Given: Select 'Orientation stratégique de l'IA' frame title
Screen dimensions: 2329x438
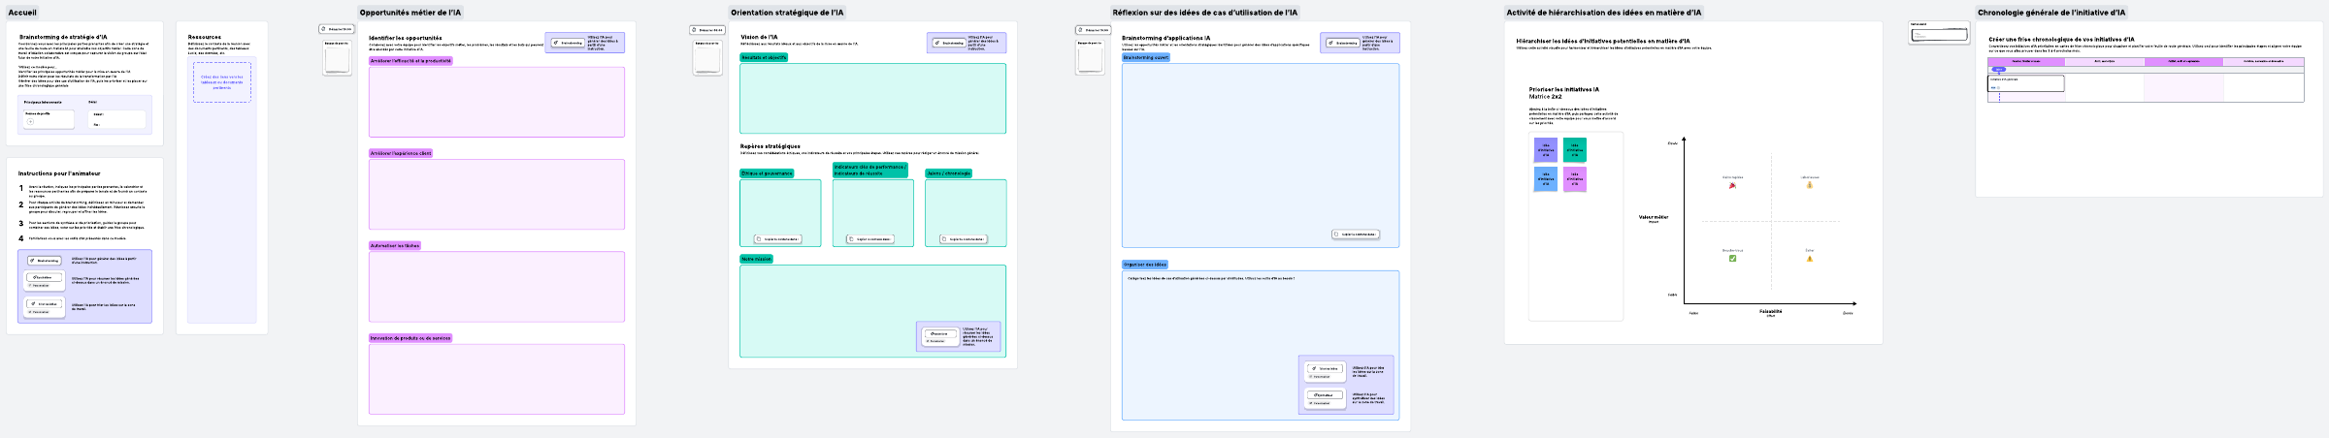Looking at the screenshot, I should [x=787, y=13].
